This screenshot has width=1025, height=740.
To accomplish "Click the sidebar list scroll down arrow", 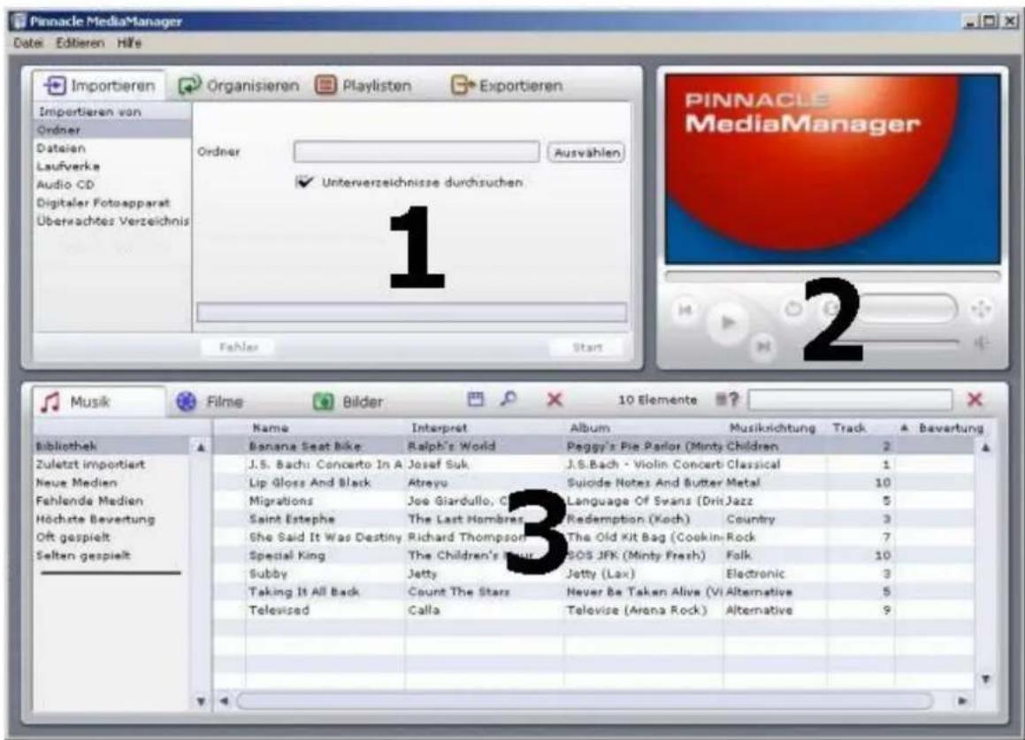I will (201, 701).
